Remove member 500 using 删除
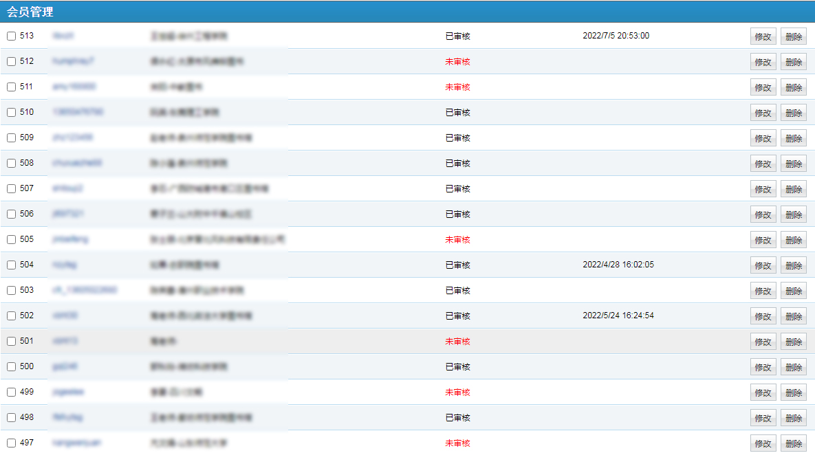815x453 pixels. point(793,367)
